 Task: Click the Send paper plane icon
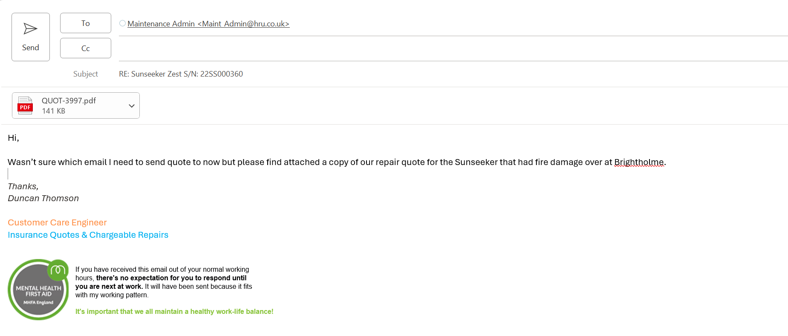[x=30, y=29]
